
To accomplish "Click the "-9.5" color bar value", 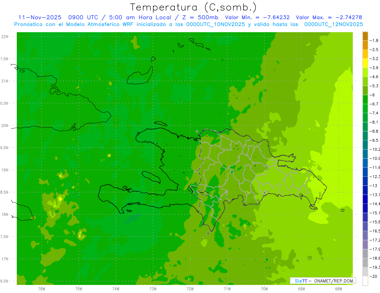I will [374, 140].
